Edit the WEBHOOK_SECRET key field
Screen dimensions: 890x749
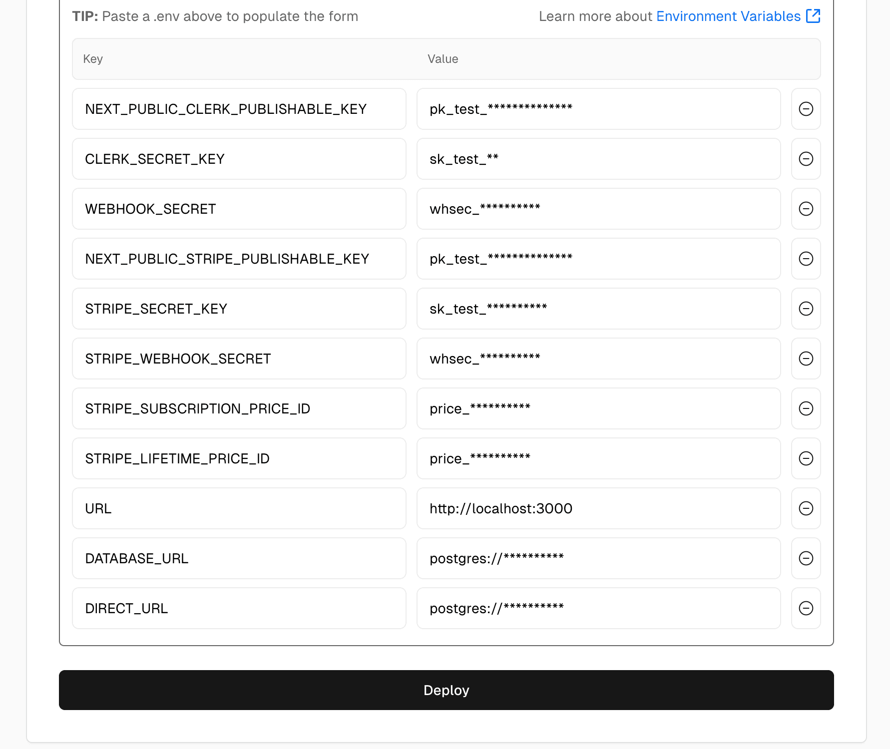point(239,209)
